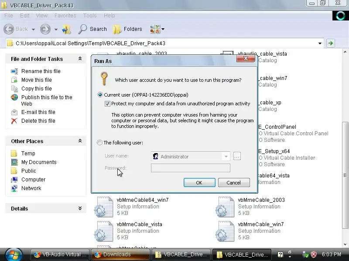The image size is (349, 261).
Task: Click the red X delete icon
Action: coord(14,121)
